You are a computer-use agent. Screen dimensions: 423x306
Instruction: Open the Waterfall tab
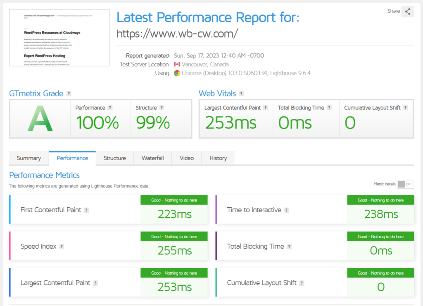click(x=152, y=158)
